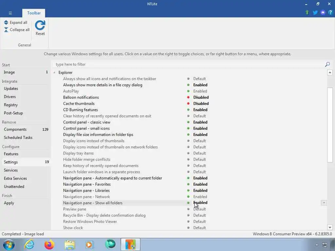Screen dimensions: 335x251
Task: Click the scrollbar up arrow
Action: pyautogui.click(x=330, y=73)
